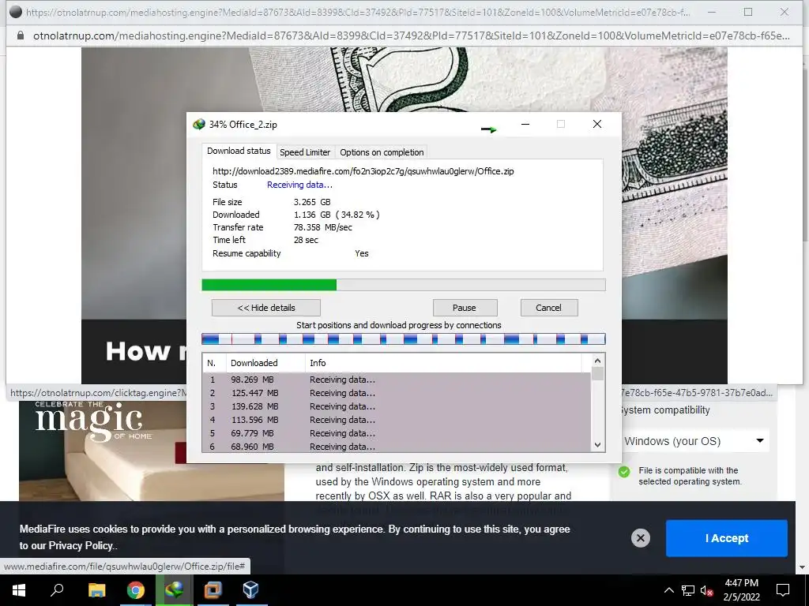809x606 pixels.
Task: Open the notification center icon
Action: pyautogui.click(x=783, y=590)
